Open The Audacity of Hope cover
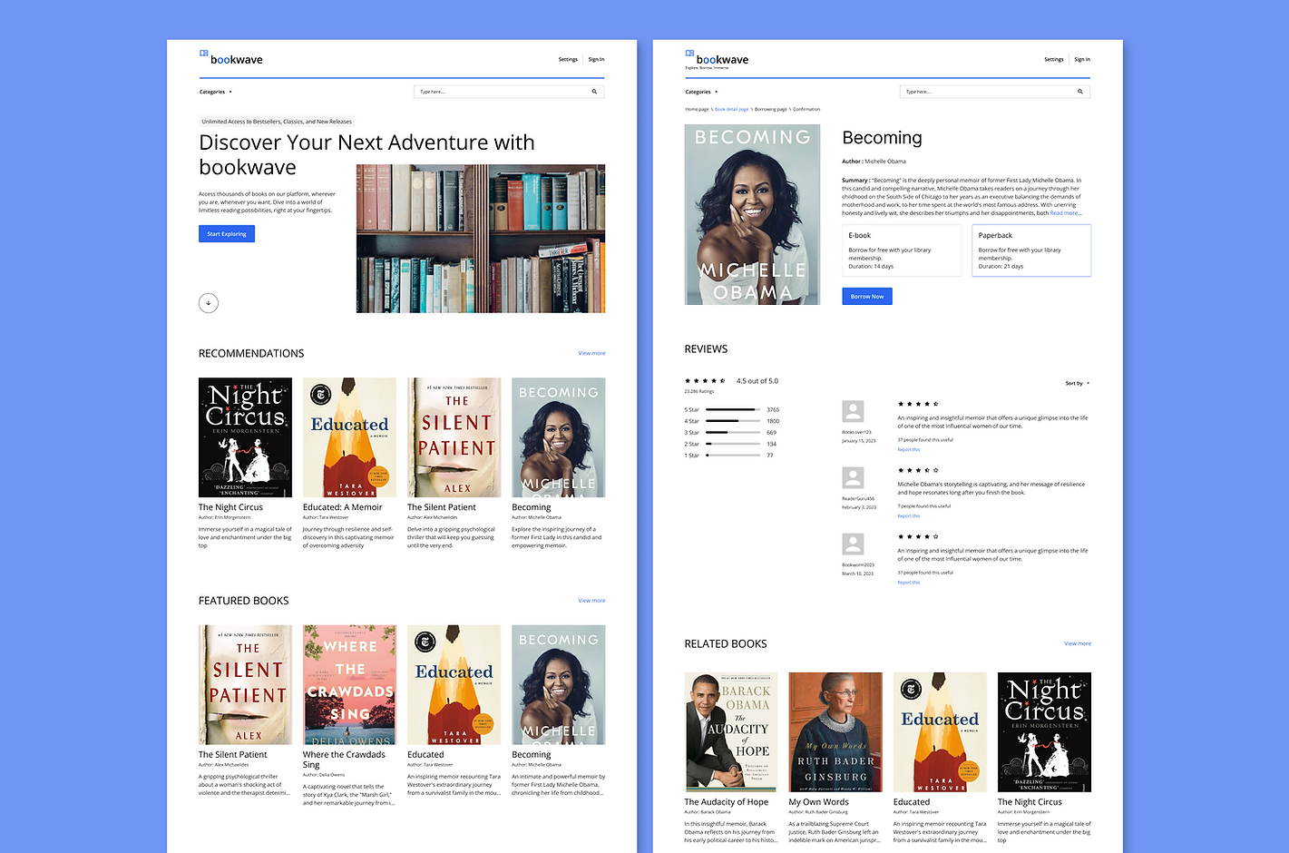The image size is (1289, 853). pos(731,732)
